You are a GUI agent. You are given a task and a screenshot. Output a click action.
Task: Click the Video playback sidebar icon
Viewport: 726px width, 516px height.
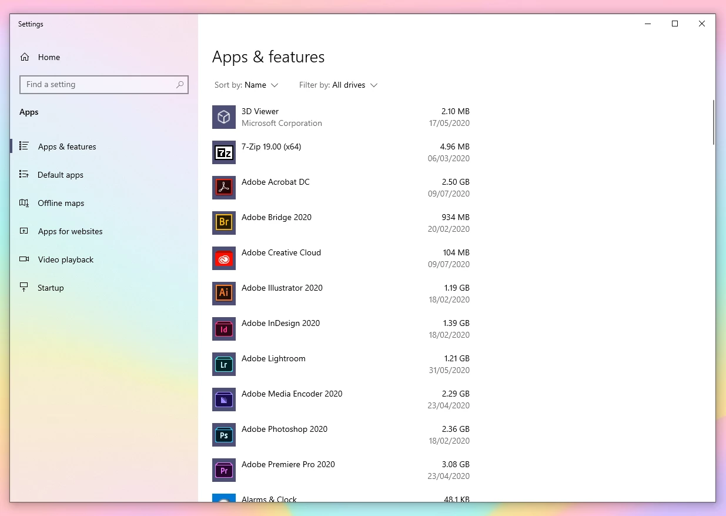click(24, 259)
